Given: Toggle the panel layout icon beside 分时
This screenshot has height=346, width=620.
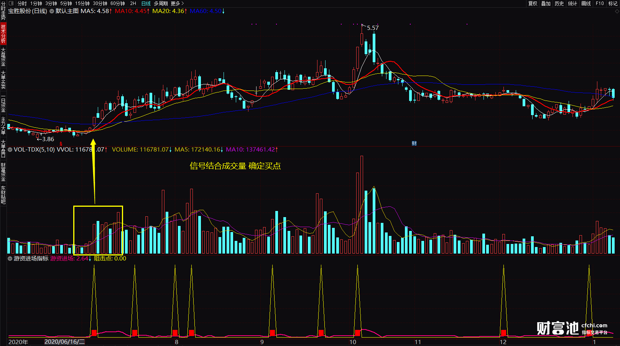Looking at the screenshot, I should pos(11,3).
